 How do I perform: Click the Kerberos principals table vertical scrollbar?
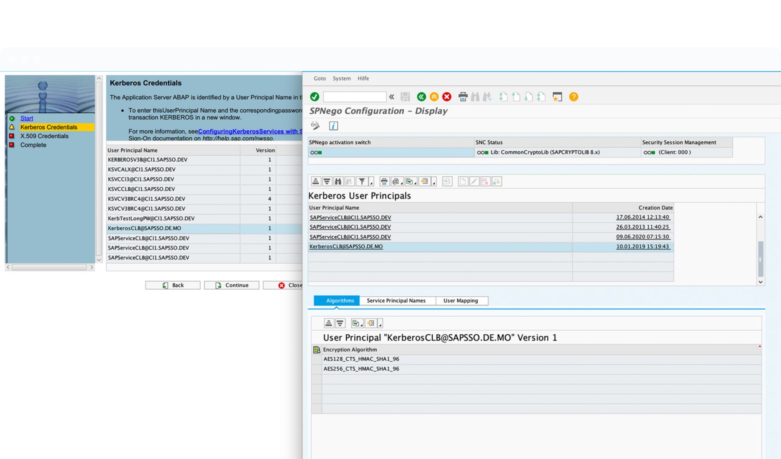click(760, 259)
